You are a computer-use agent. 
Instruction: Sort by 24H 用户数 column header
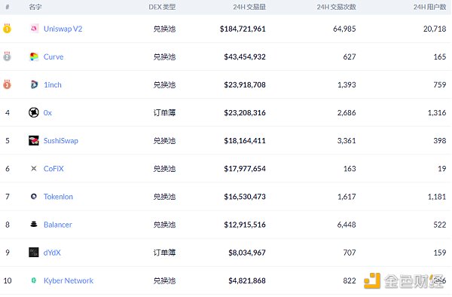pos(430,7)
